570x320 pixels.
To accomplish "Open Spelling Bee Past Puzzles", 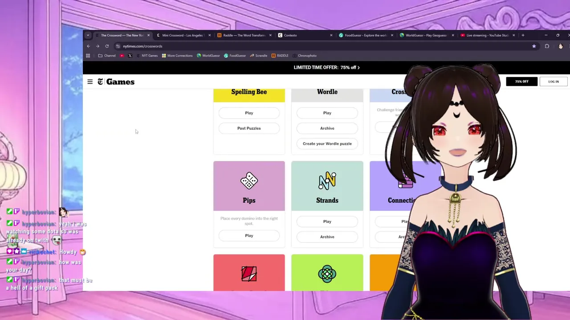I will click(x=249, y=128).
